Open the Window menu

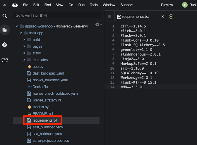109,5
